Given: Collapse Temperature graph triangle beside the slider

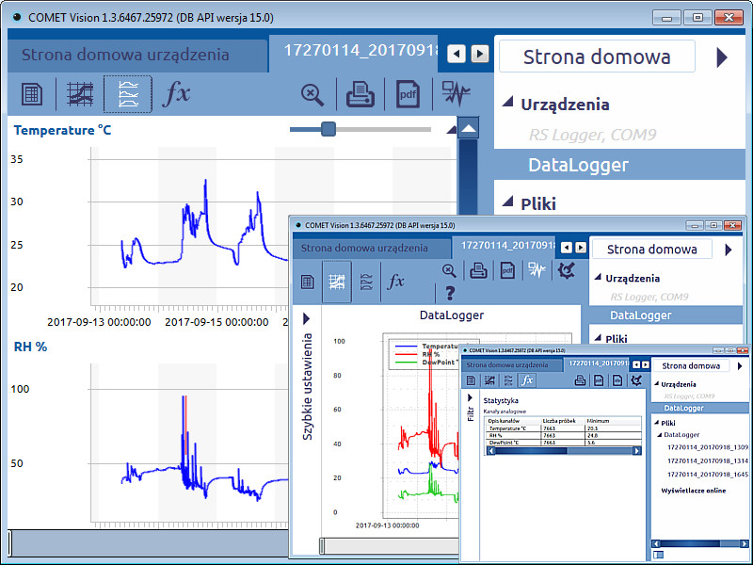Looking at the screenshot, I should point(452,130).
